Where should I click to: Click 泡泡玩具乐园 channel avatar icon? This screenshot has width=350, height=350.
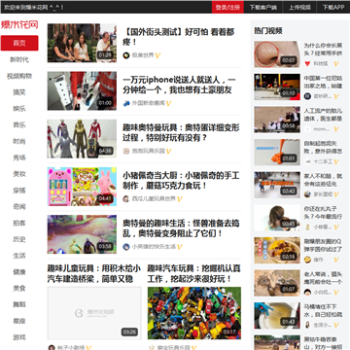126,151
